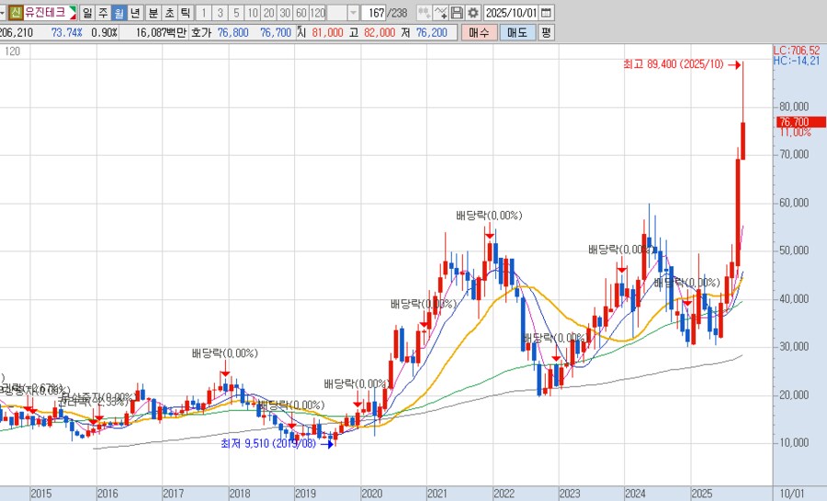Click the 평 button next to 매도

point(546,32)
